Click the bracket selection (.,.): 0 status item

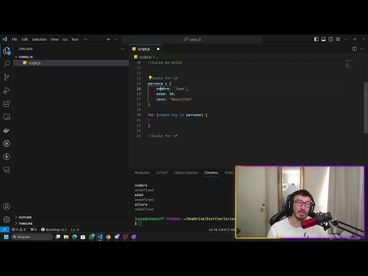(75, 229)
